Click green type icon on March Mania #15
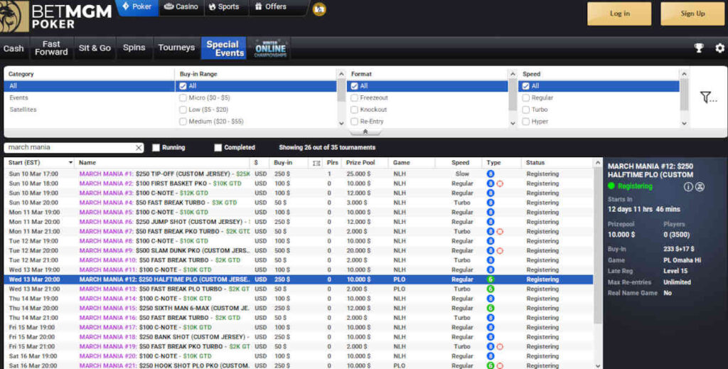The image size is (728, 369). coord(491,308)
